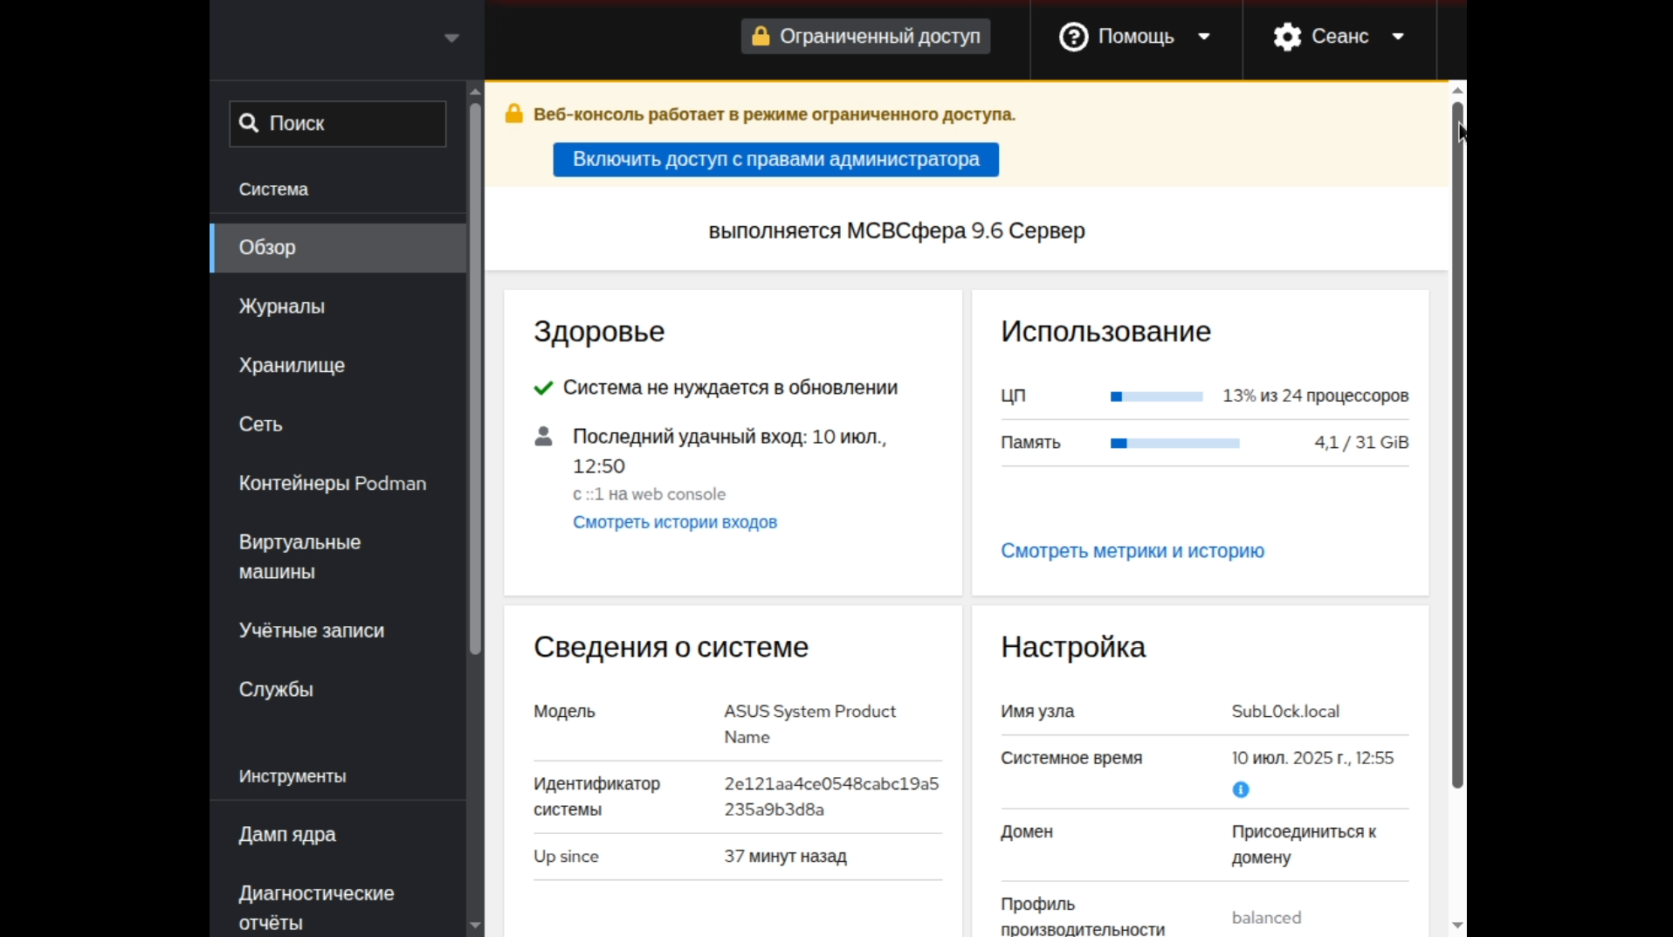Open Смотреть метрики и историю link
Screen dimensions: 1673x937
point(1132,551)
